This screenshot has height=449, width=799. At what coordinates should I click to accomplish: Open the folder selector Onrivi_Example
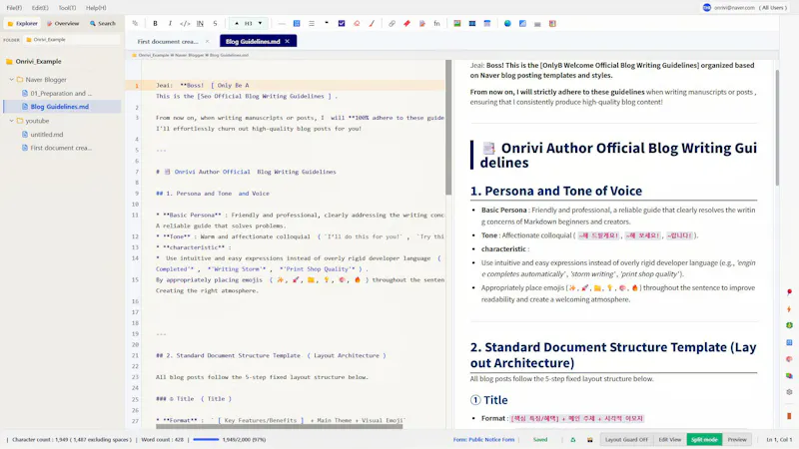click(71, 39)
